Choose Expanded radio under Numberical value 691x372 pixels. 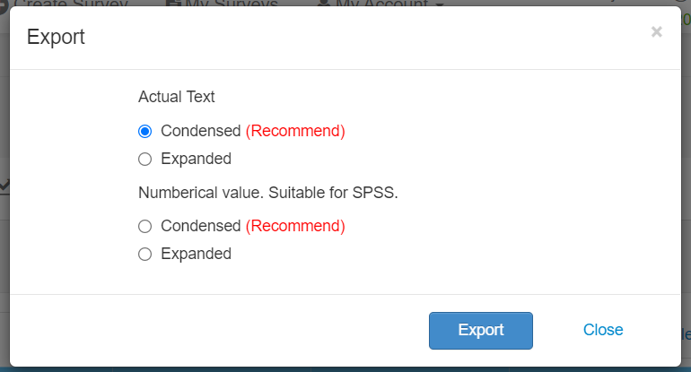click(x=145, y=255)
